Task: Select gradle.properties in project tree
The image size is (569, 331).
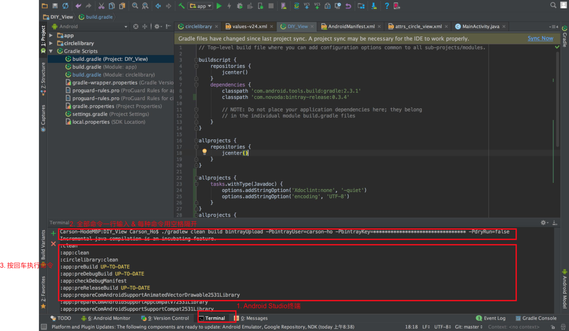Action: pos(114,106)
